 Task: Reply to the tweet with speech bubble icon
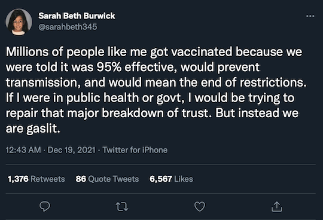tap(44, 206)
